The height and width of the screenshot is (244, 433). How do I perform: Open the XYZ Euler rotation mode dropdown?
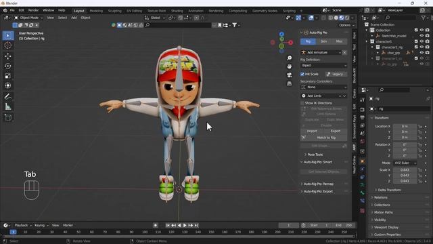pos(405,163)
